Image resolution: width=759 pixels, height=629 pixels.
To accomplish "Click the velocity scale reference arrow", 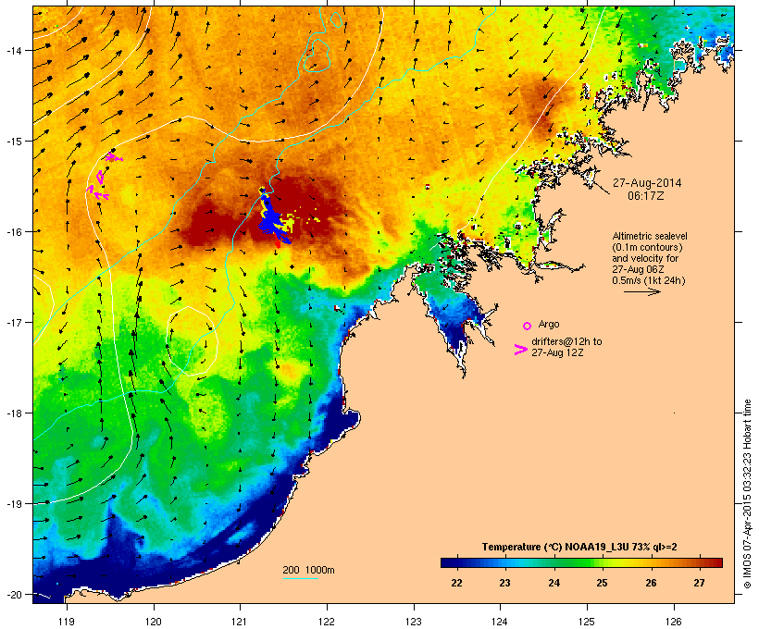I will click(641, 291).
